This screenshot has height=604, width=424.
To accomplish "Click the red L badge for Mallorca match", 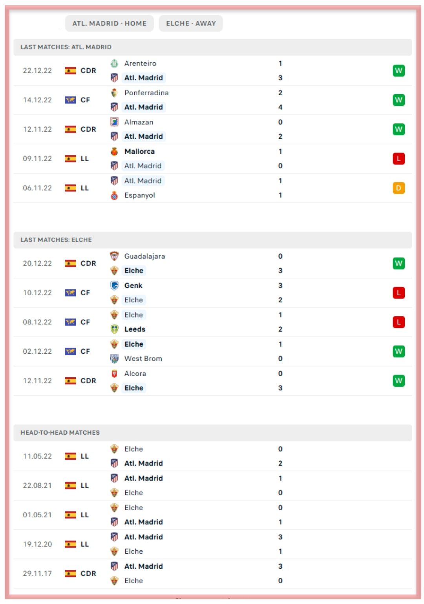I will tap(398, 159).
